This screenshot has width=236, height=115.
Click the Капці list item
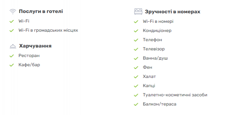[149, 86]
